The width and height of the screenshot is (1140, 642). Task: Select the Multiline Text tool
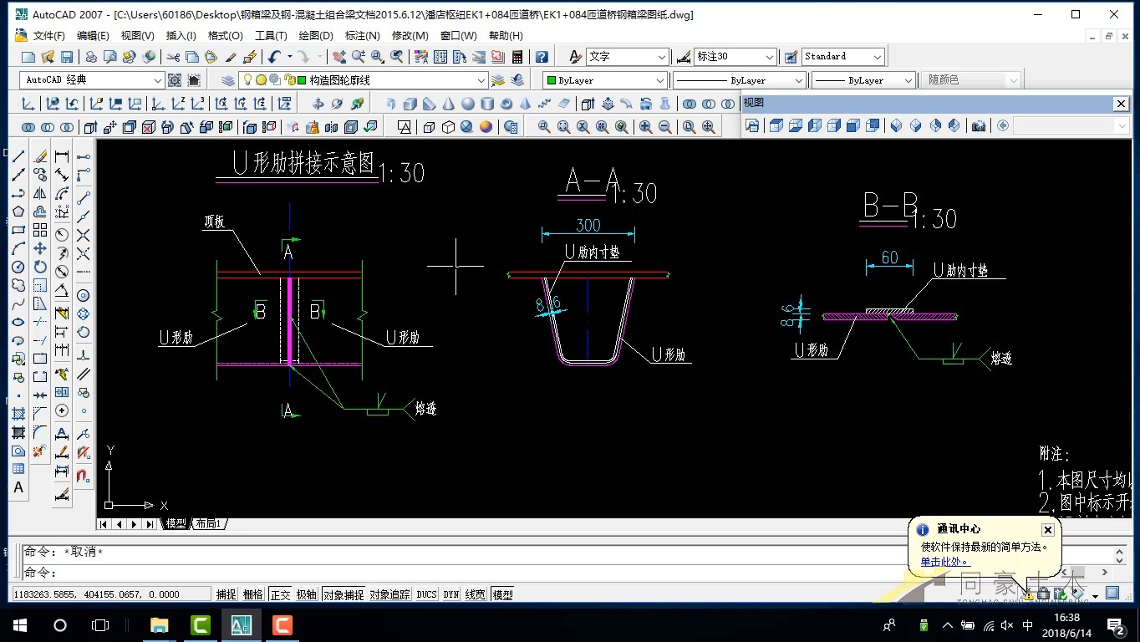coord(18,487)
